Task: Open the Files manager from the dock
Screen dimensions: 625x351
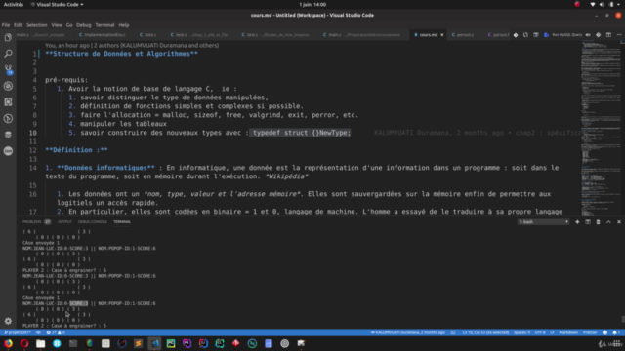Action: (41, 343)
